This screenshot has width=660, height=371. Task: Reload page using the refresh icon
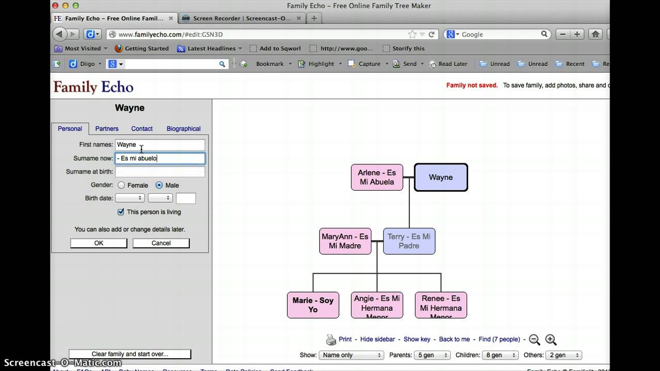(x=432, y=34)
